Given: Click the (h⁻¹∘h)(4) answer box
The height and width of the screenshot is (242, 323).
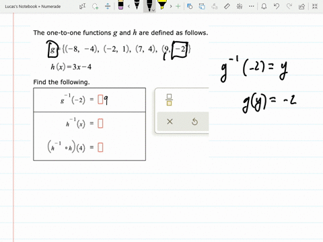Looking at the screenshot, I should click(100, 147).
